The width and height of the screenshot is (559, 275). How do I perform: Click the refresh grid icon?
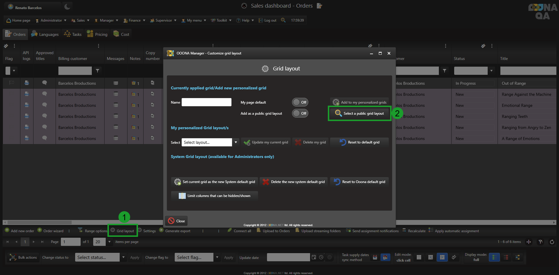(552, 242)
